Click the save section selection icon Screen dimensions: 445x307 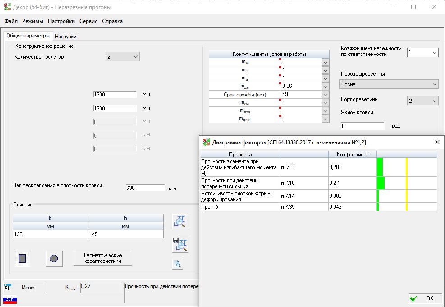(180, 244)
